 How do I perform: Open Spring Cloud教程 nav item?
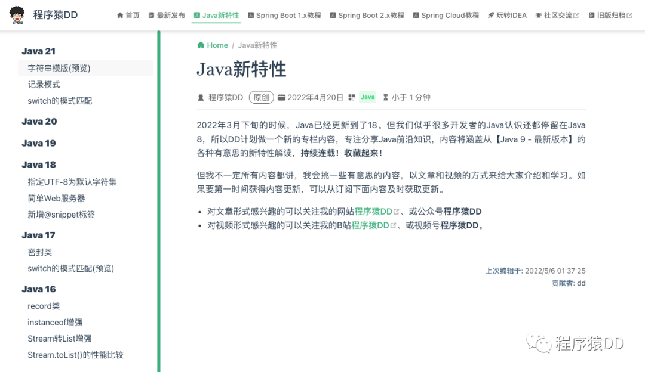446,15
